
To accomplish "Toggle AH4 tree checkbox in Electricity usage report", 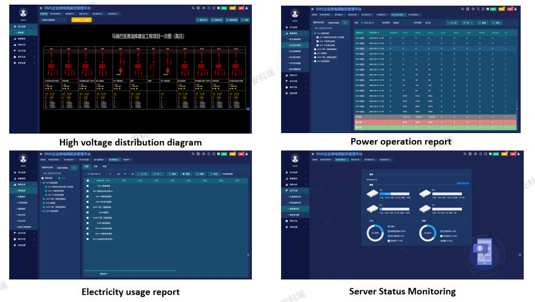I will click(44, 182).
